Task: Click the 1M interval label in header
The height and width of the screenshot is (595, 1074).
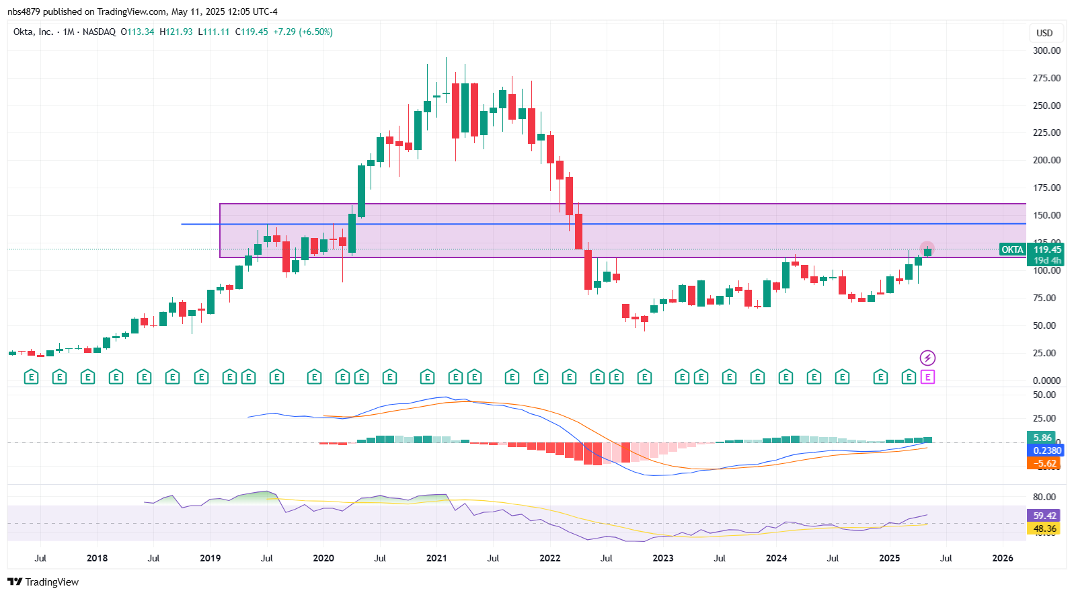Action: [x=69, y=32]
